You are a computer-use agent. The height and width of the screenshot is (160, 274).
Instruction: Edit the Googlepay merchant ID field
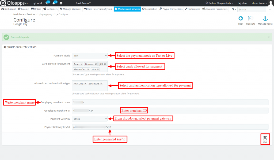[170, 111]
